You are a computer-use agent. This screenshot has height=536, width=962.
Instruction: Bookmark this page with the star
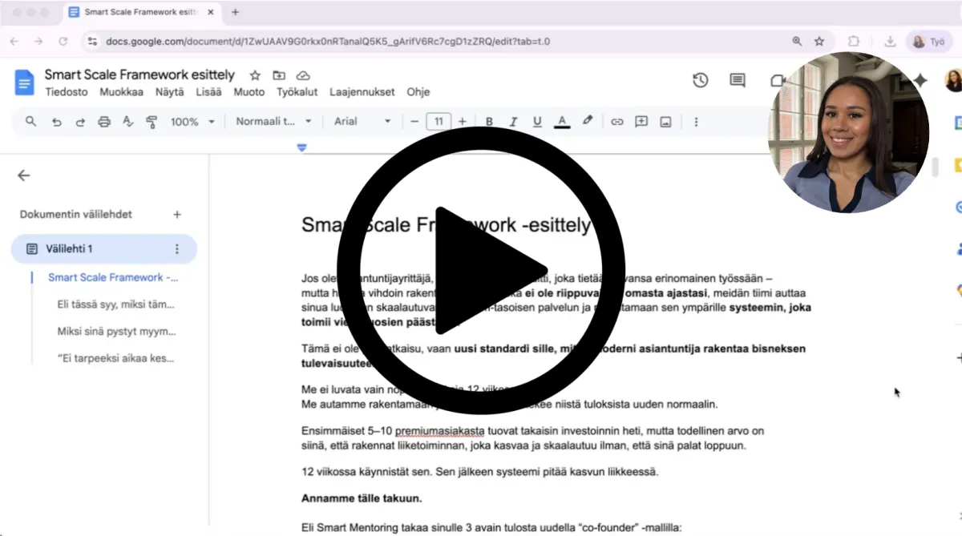click(819, 42)
